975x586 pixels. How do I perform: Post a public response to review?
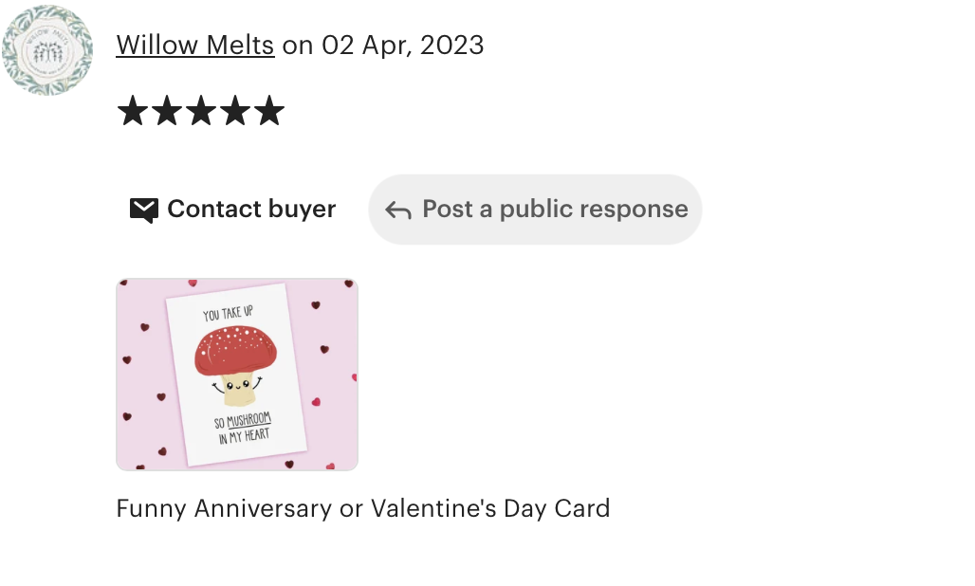click(535, 210)
